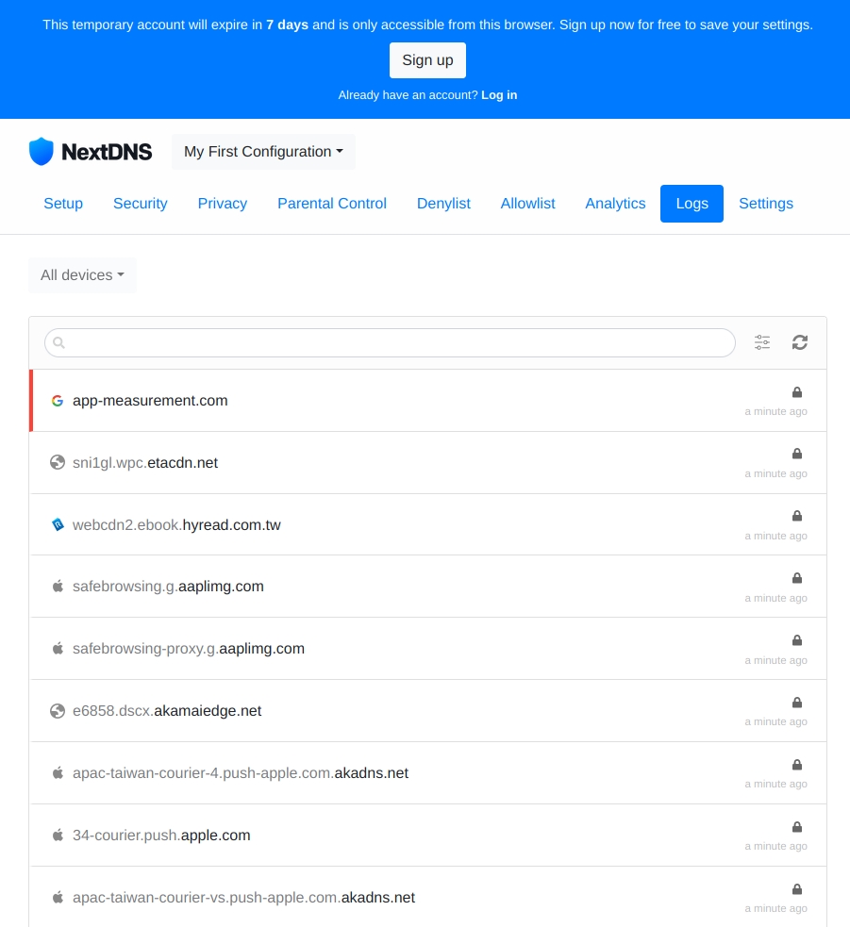Open the Analytics tab
The height and width of the screenshot is (927, 850).
click(x=615, y=204)
